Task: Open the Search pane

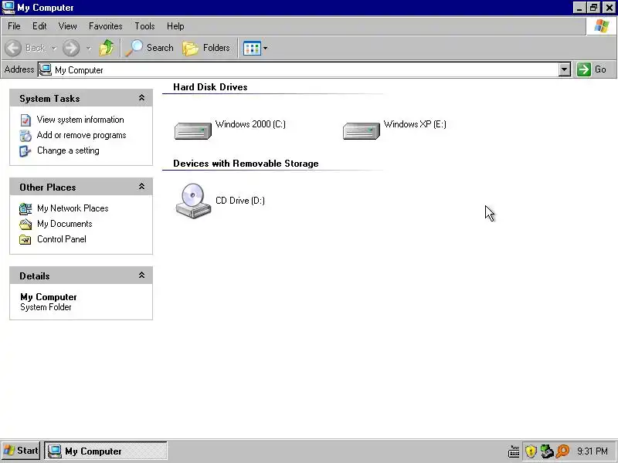Action: click(149, 48)
